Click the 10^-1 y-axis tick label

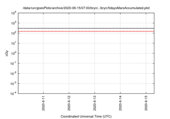tap(13, 63)
